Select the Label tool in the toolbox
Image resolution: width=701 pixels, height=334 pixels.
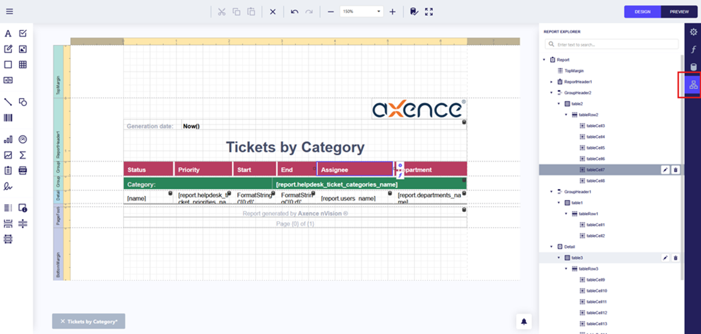(8, 34)
